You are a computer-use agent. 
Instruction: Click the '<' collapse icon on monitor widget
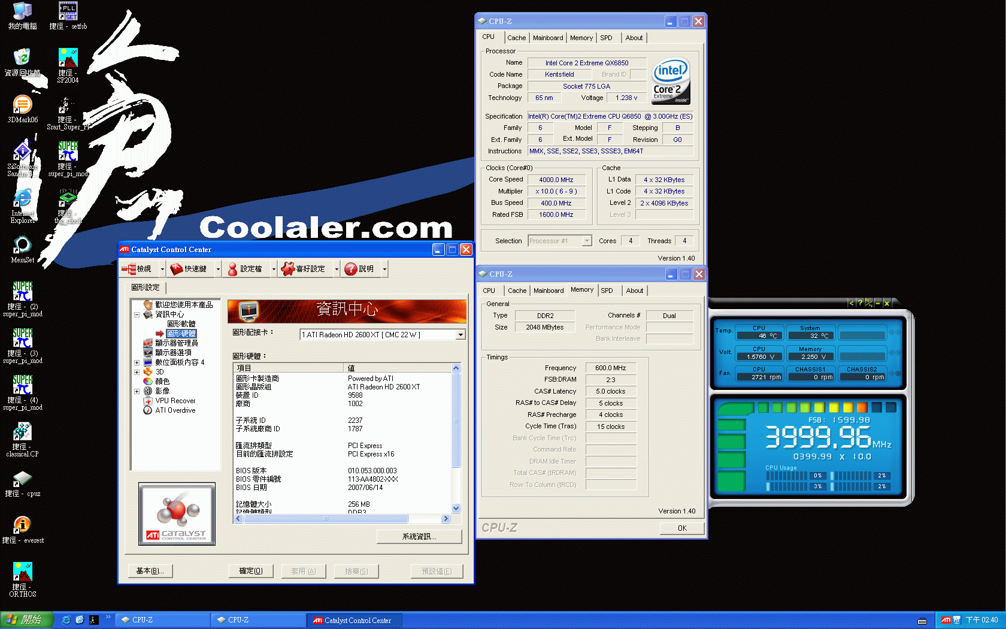tap(851, 303)
